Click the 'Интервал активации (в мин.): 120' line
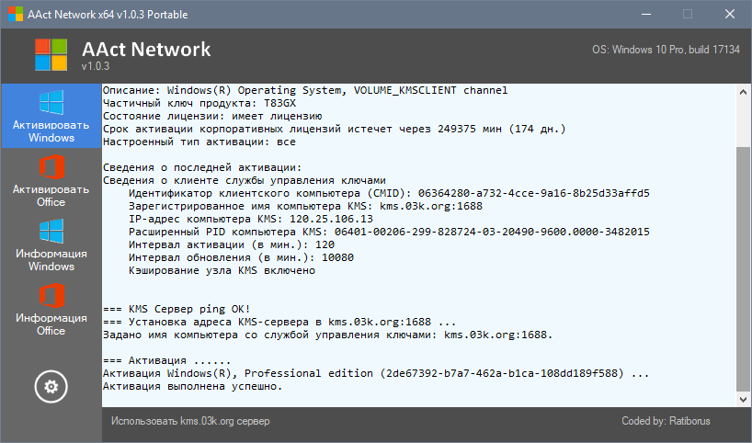Viewport: 752px width, 443px height. click(x=232, y=245)
